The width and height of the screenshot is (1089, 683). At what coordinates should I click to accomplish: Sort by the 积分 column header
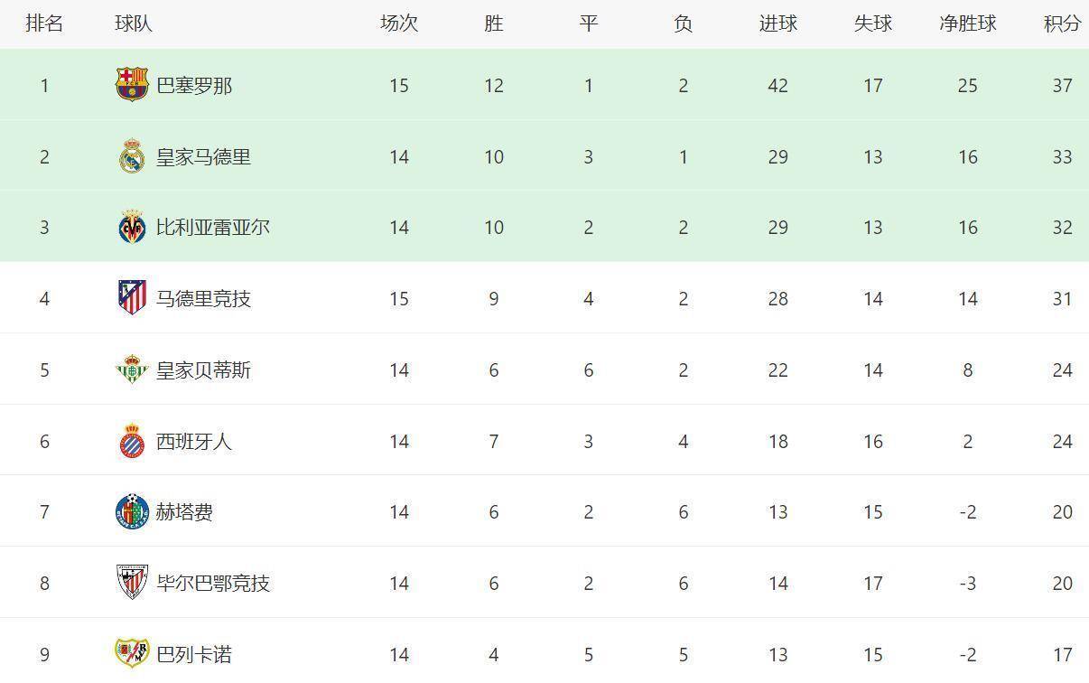point(1062,23)
